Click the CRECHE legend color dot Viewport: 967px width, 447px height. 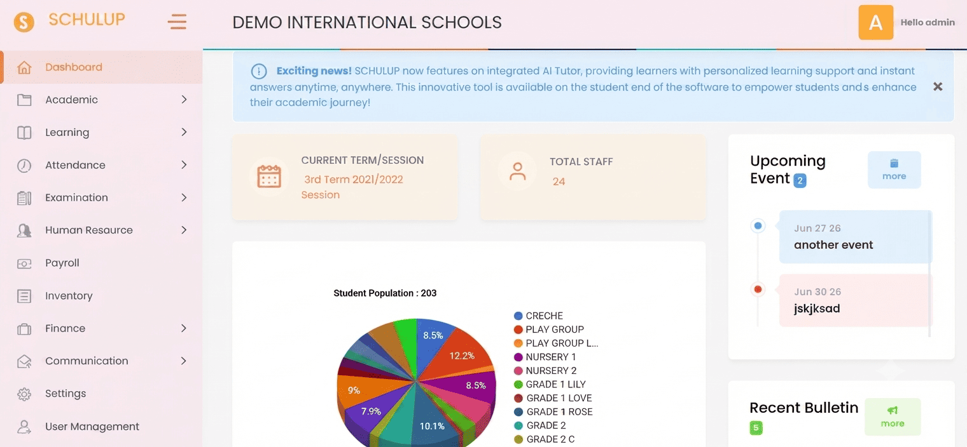(x=518, y=316)
